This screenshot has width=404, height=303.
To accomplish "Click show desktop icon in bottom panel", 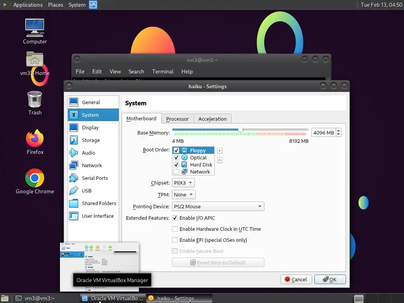I will pos(4,298).
